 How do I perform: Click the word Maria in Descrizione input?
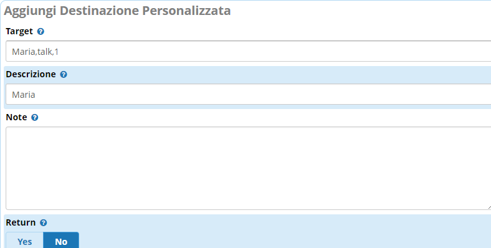pos(24,95)
